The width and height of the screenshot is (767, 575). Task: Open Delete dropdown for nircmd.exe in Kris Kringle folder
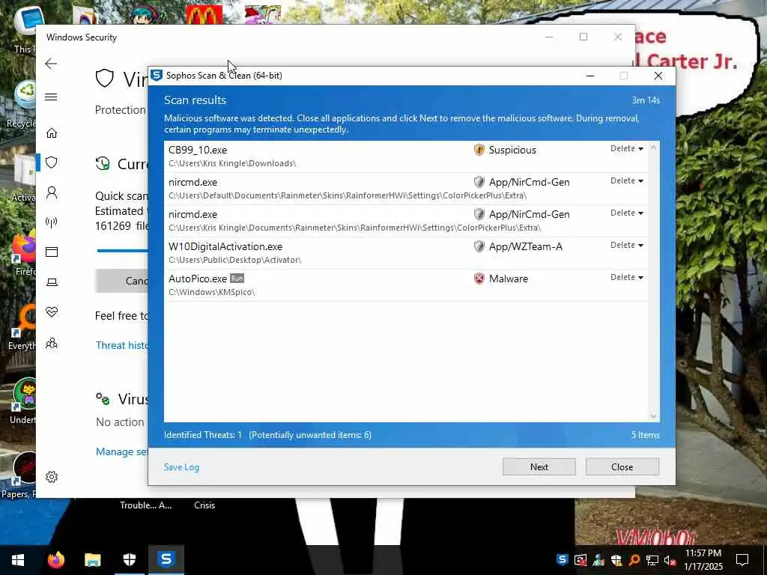627,213
